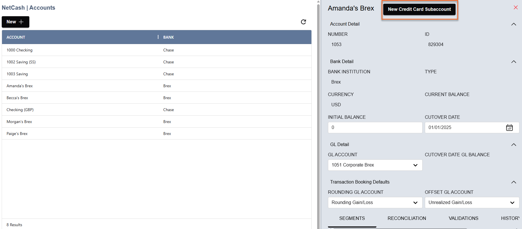Collapse the Bank Detail section
The width and height of the screenshot is (522, 229).
pyautogui.click(x=513, y=62)
